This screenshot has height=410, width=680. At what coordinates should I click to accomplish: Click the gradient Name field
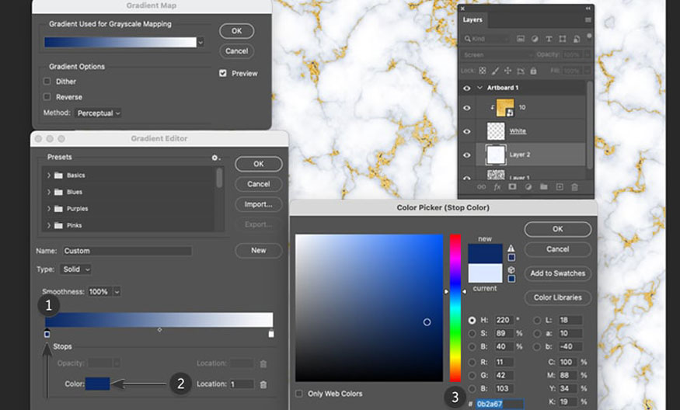pos(127,251)
